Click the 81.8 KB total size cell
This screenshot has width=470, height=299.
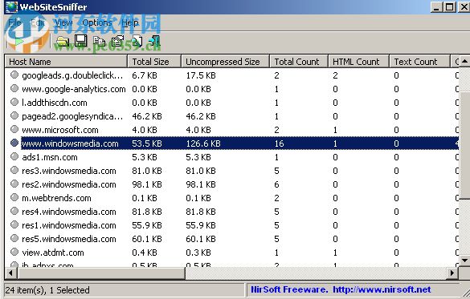pyautogui.click(x=147, y=212)
